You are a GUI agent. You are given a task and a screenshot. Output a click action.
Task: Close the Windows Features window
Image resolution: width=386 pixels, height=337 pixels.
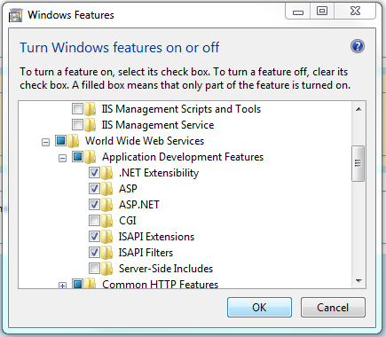pyautogui.click(x=355, y=12)
